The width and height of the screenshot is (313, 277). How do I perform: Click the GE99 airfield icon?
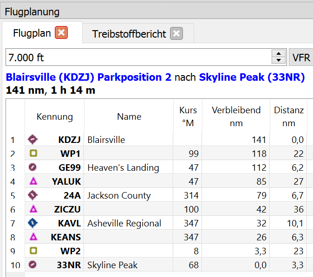[33, 167]
